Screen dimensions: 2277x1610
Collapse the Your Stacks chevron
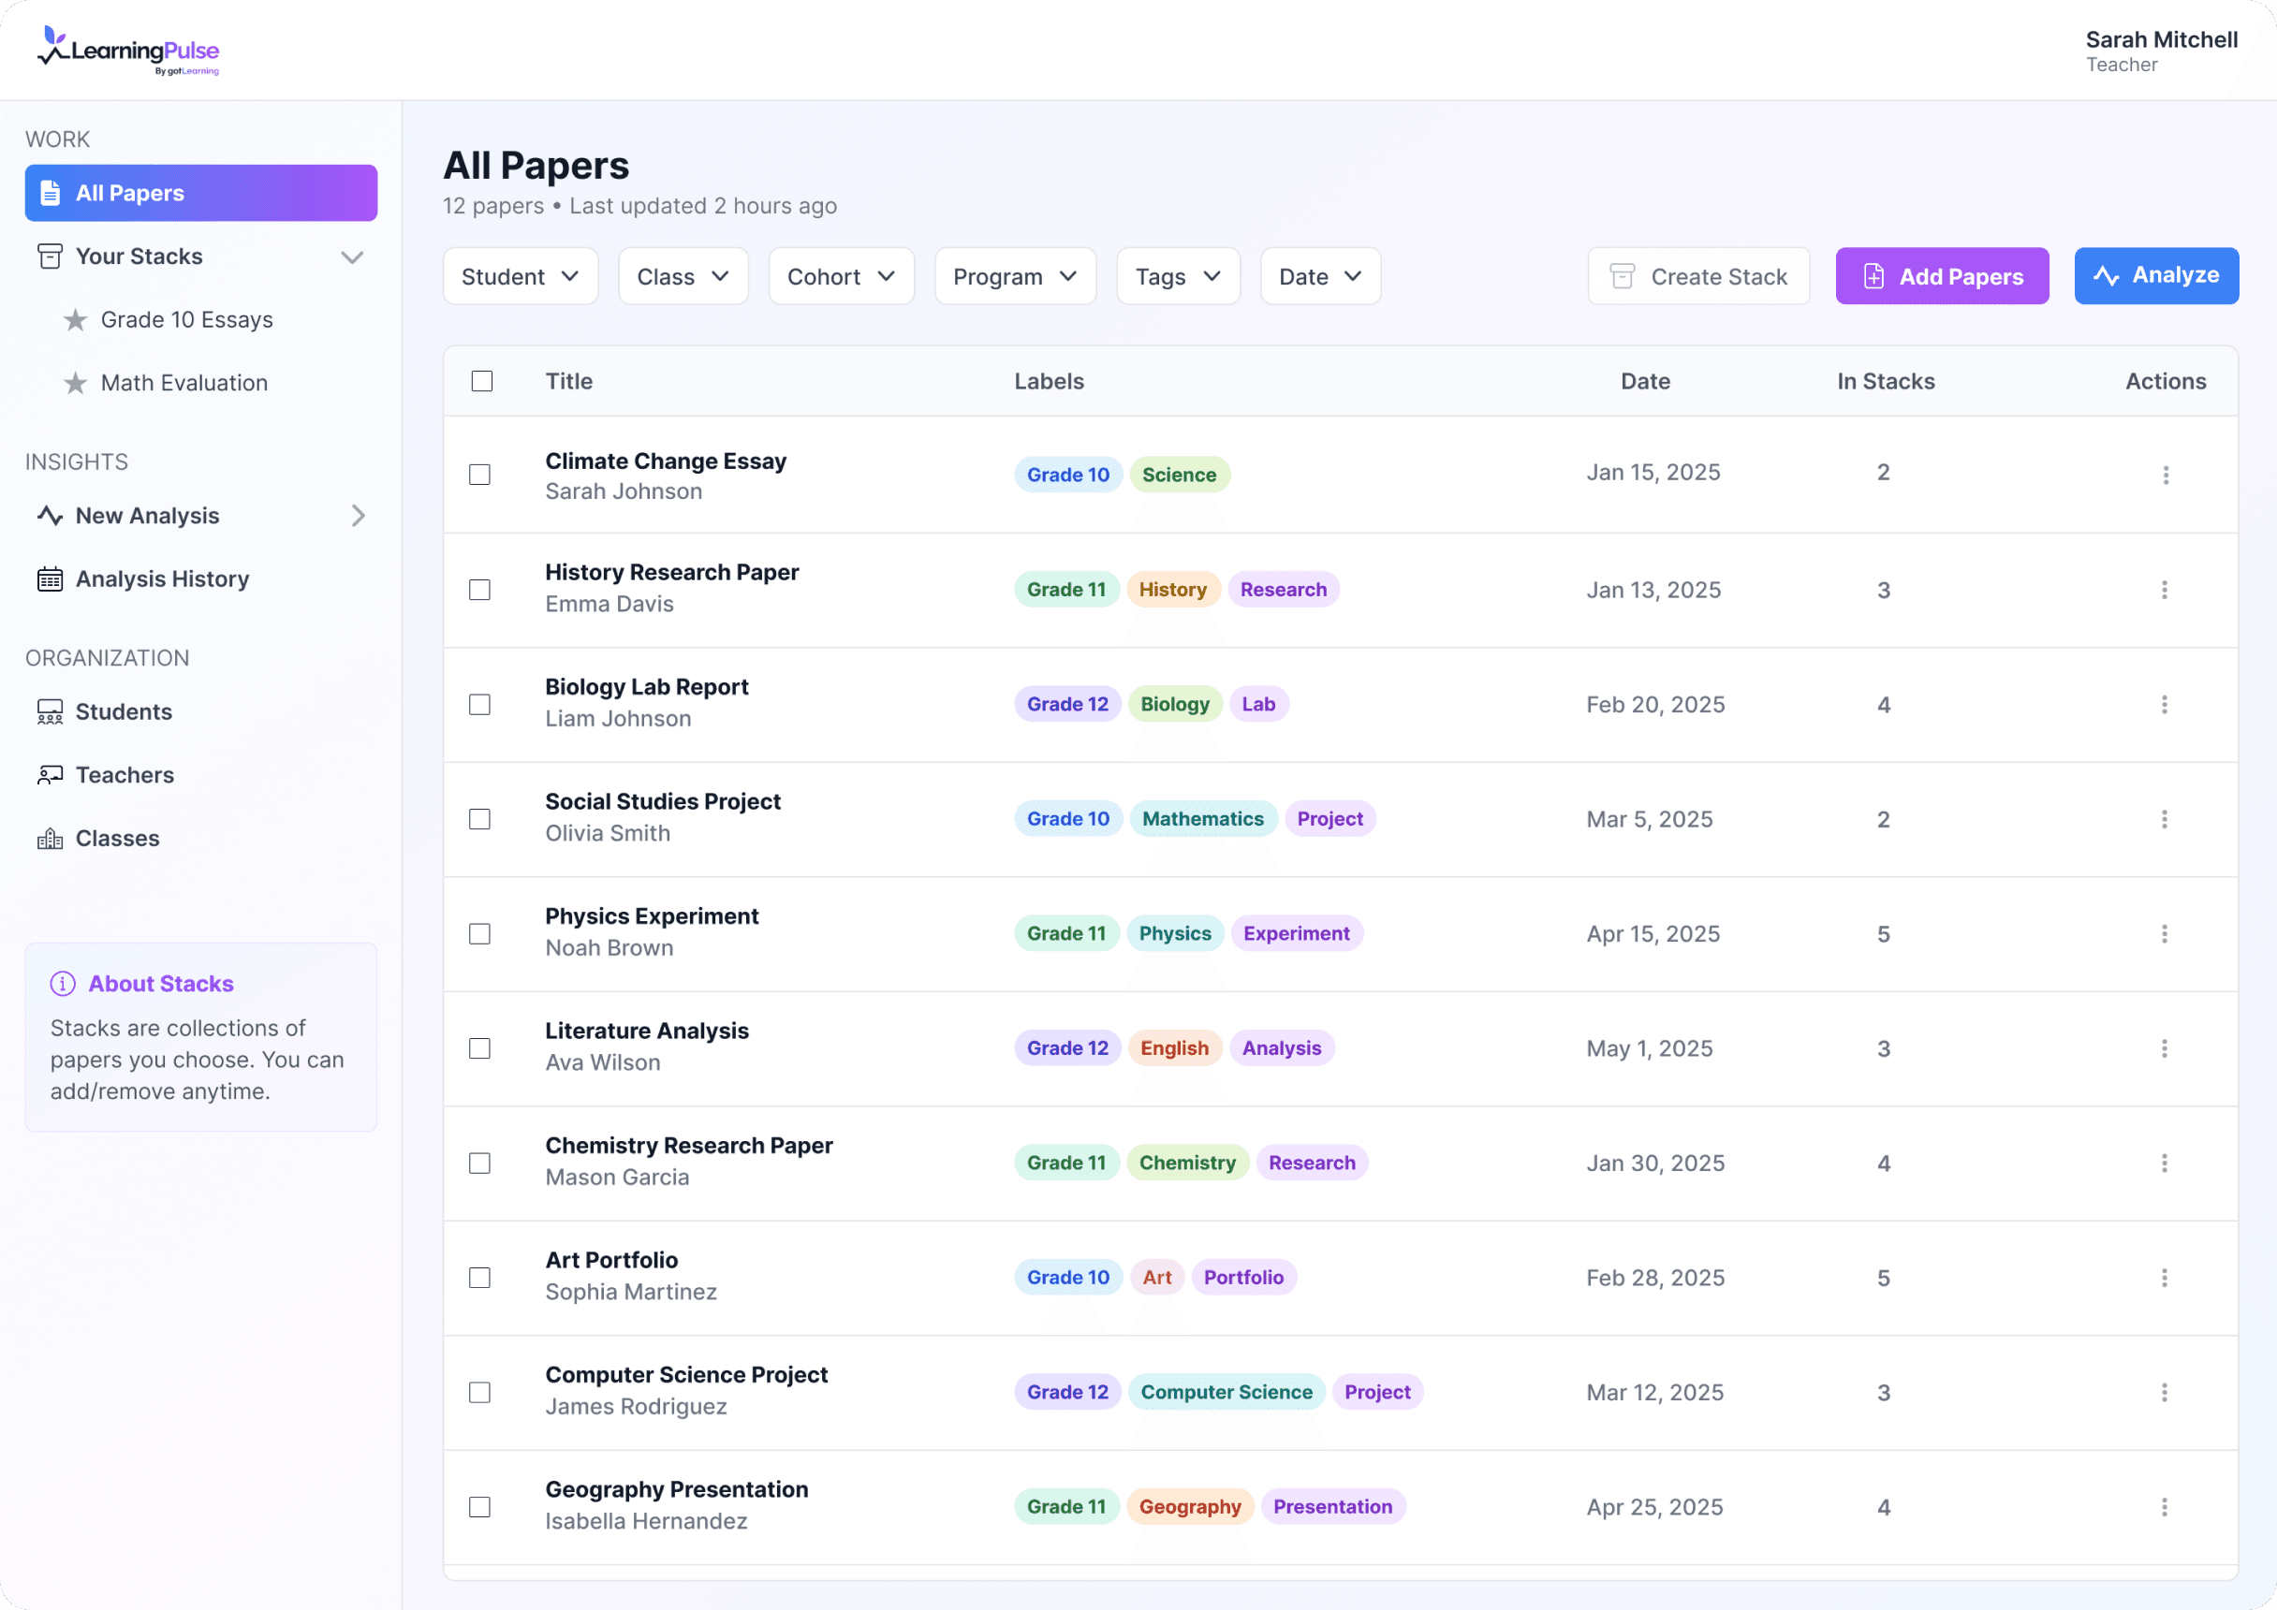coord(352,256)
